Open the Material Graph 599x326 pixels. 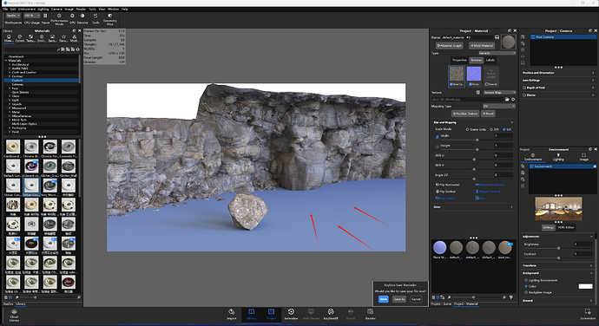tap(450, 45)
